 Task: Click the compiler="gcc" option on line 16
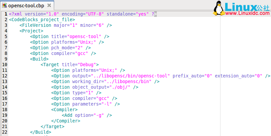[84, 99]
